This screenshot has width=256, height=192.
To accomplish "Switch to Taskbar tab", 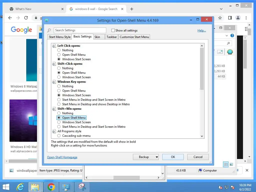I will coord(111,37).
